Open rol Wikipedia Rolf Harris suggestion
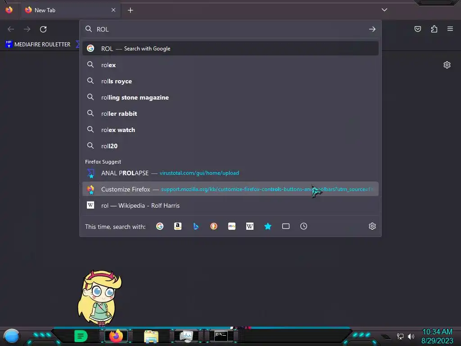461x346 pixels. (230, 205)
